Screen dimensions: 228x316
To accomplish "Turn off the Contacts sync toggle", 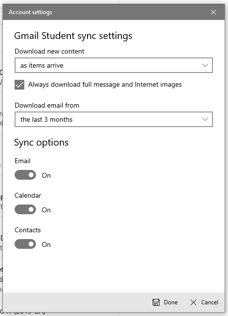I will click(x=25, y=244).
